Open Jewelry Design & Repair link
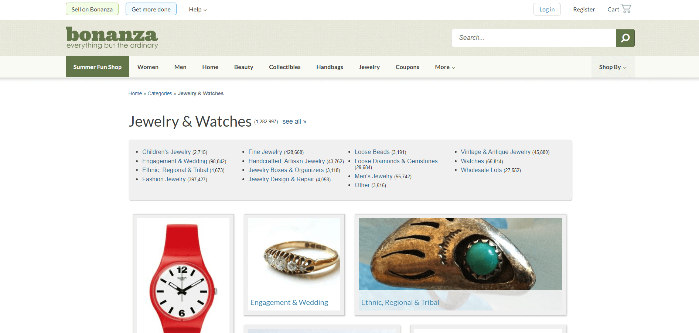 coord(281,179)
